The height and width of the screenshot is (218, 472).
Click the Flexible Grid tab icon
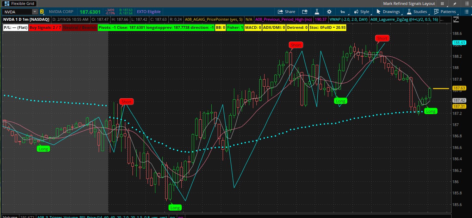coord(6,4)
